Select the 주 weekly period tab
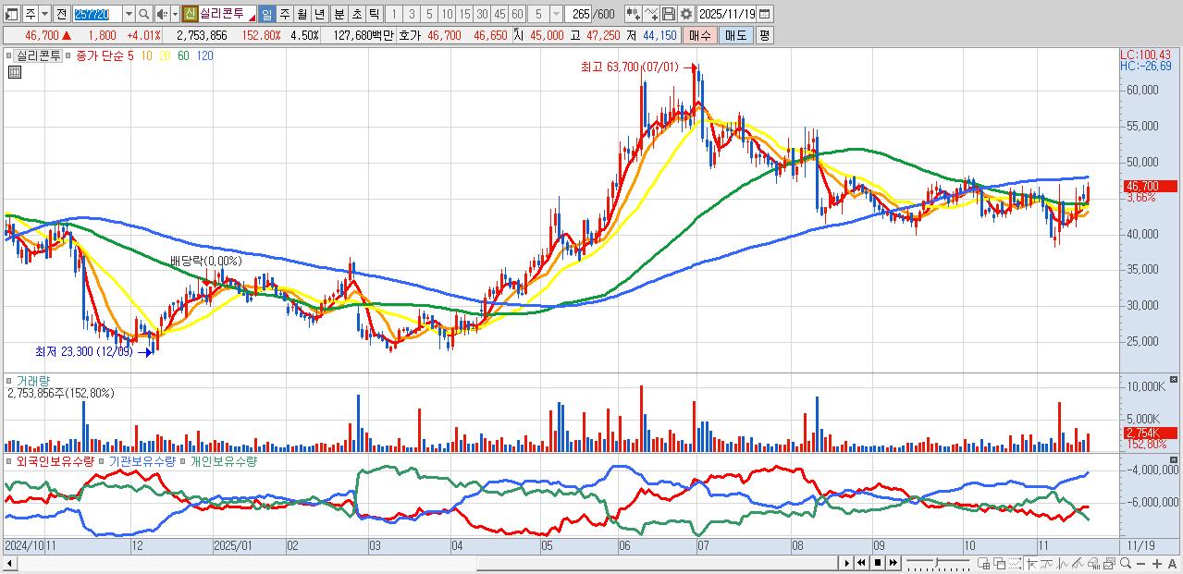The width and height of the screenshot is (1183, 574). [285, 14]
